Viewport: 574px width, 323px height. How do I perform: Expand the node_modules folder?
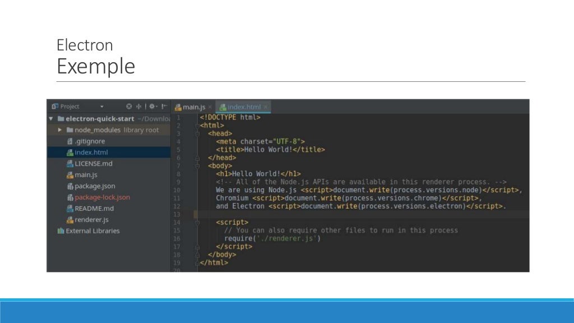coord(59,130)
